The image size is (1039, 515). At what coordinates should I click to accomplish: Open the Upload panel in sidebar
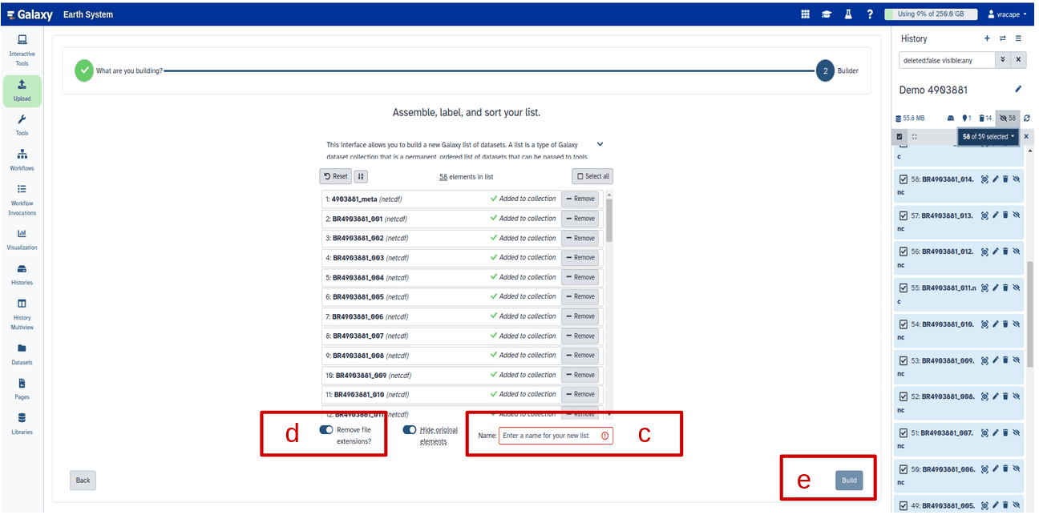(22, 90)
